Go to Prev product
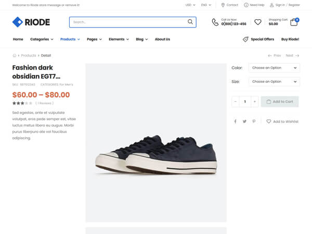The image size is (312, 234). (x=275, y=56)
